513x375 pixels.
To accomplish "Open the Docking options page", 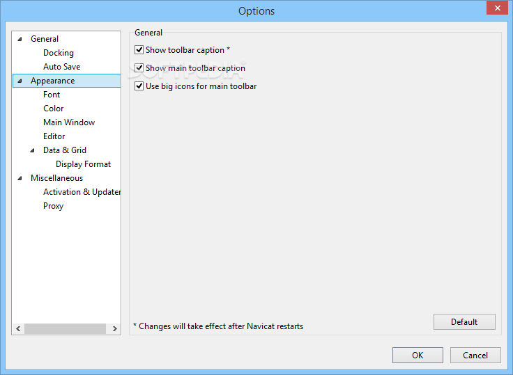I will [x=59, y=53].
